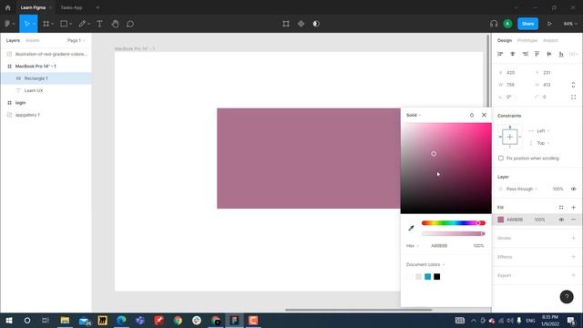Expand the Document colors dropdown
The image size is (583, 328).
[425, 264]
